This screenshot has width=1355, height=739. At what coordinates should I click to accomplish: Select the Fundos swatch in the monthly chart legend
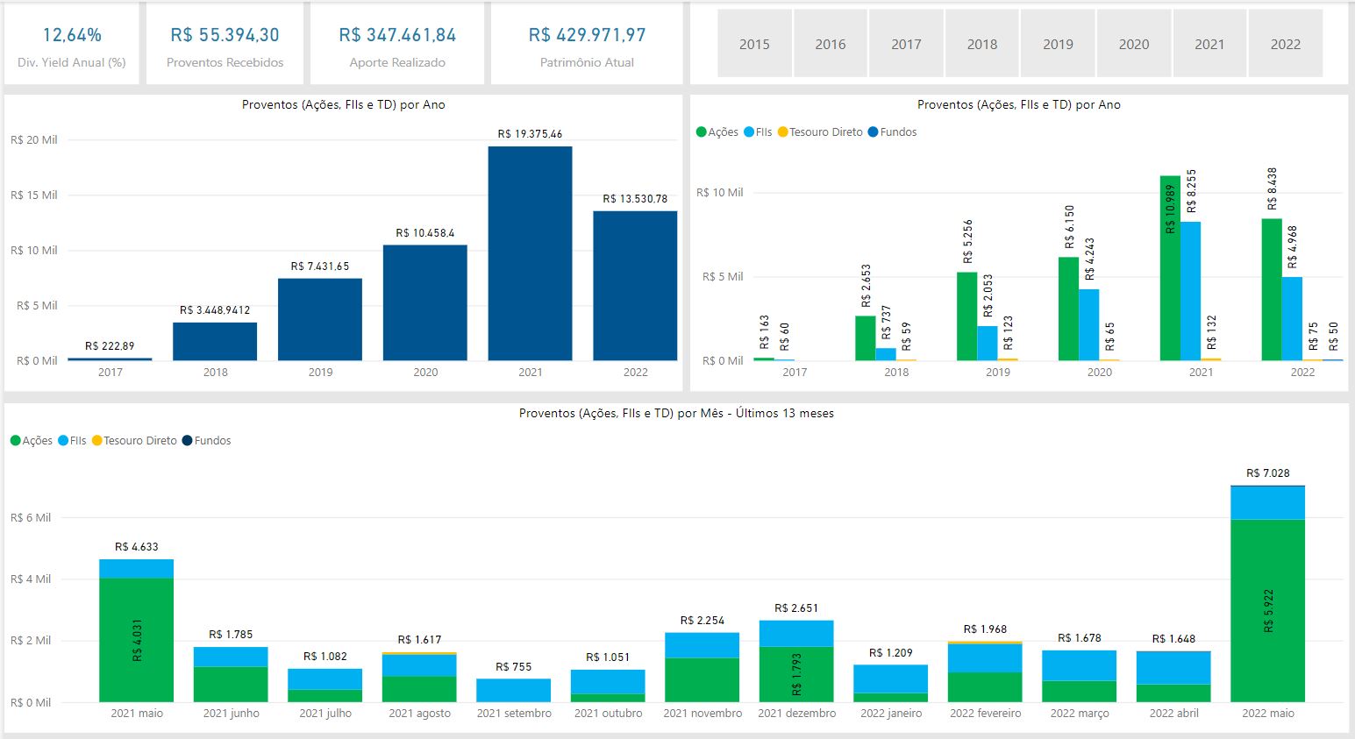[x=187, y=441]
